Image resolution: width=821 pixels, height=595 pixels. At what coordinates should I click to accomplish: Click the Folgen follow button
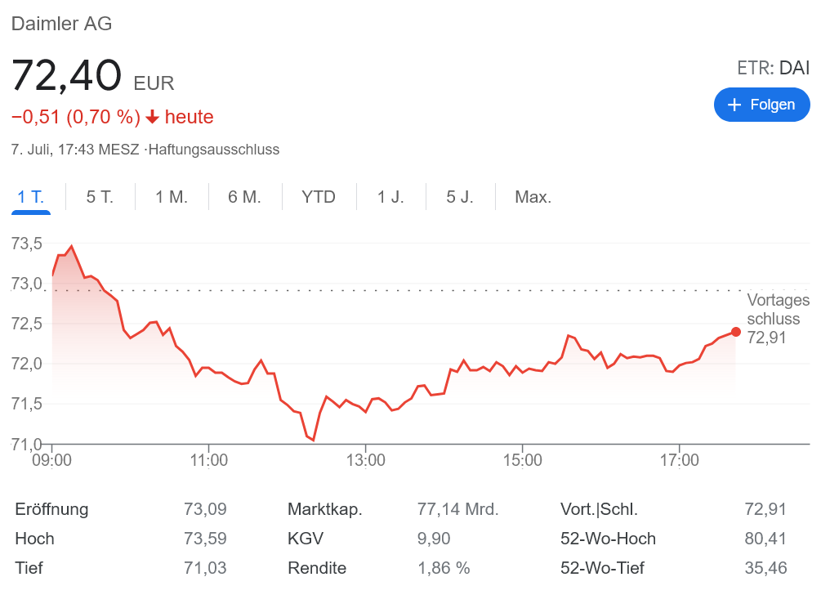pyautogui.click(x=761, y=105)
